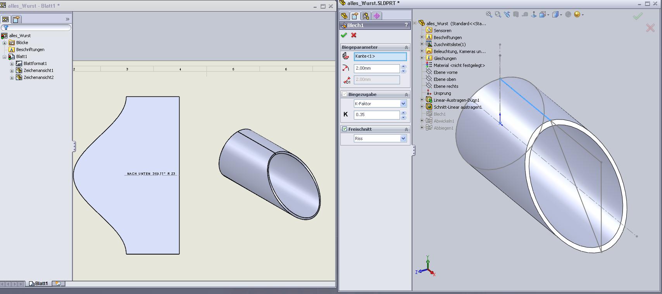Image resolution: width=662 pixels, height=294 pixels.
Task: Click the Previous View tool
Action: pyautogui.click(x=507, y=14)
